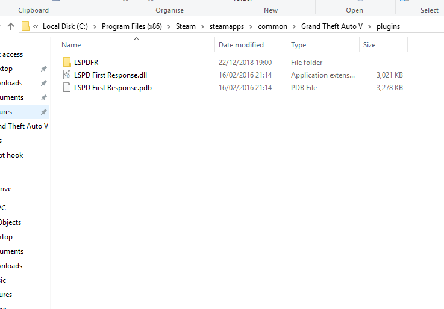The width and height of the screenshot is (444, 309).
Task: Click plugins breadcrumb segment
Action: (388, 26)
